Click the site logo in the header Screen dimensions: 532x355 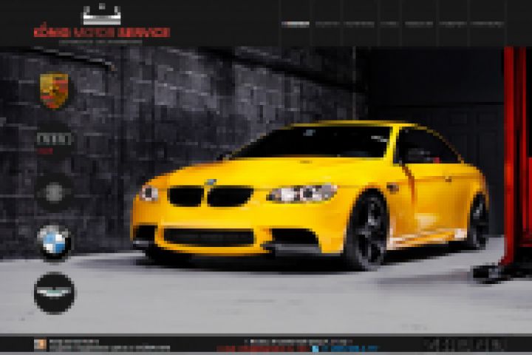click(x=102, y=24)
